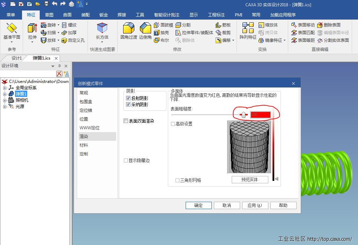
Task: Run the 布尔 boolean operation
Action: click(x=162, y=40)
